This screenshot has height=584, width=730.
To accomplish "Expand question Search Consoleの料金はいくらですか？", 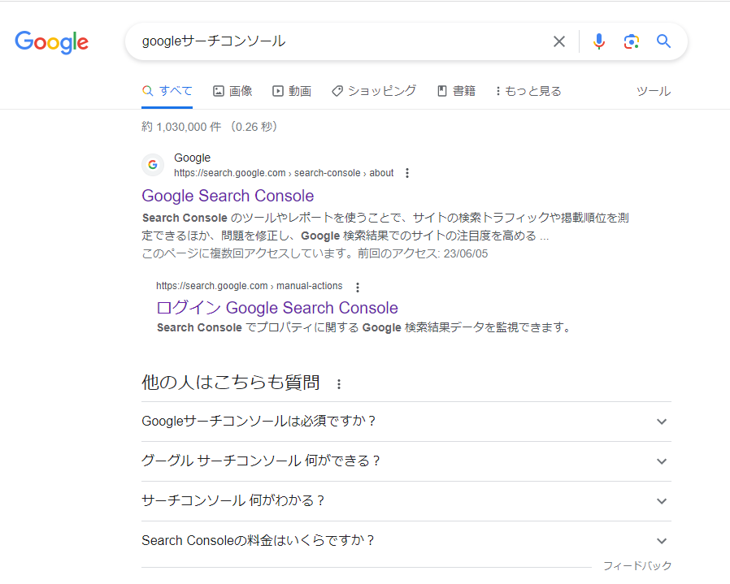I will click(x=662, y=541).
